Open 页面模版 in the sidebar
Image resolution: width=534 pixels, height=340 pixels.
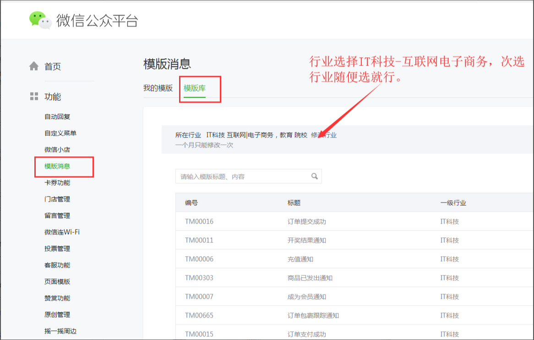[57, 281]
